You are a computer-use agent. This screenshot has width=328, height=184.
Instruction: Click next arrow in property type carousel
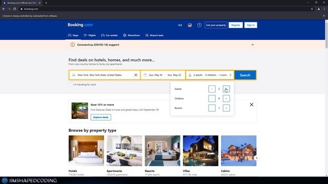(256, 158)
